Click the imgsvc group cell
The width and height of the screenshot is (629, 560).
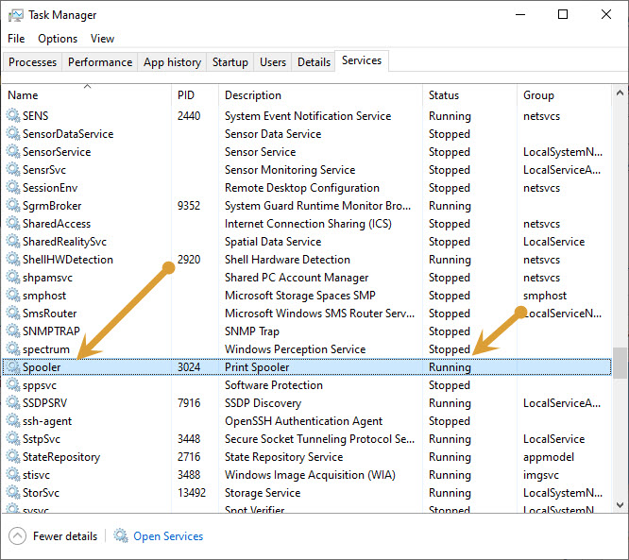pos(541,475)
